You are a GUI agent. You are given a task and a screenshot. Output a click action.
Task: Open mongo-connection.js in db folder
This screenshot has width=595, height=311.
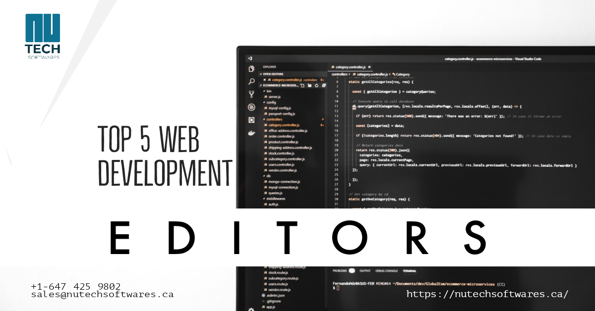[282, 182]
